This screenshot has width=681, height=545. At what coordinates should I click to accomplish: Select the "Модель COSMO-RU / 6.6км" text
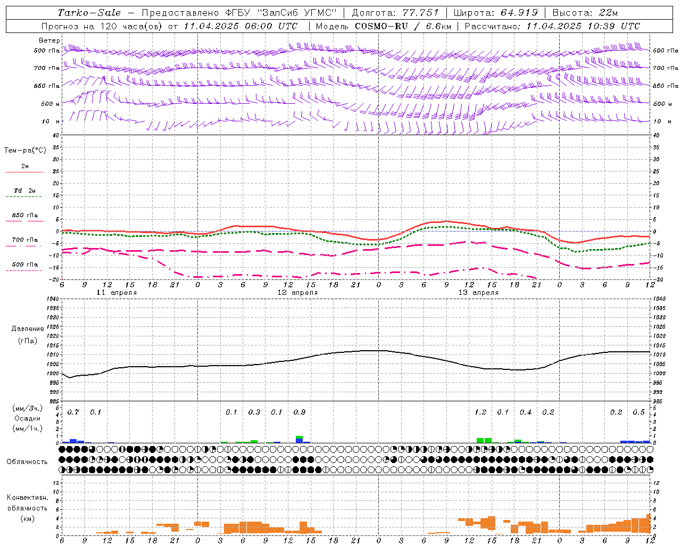point(384,26)
